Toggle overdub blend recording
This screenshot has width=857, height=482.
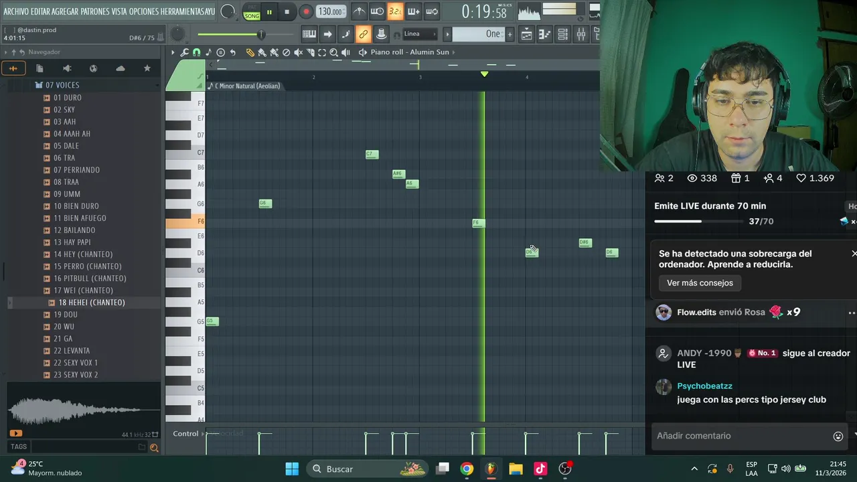pyautogui.click(x=414, y=11)
